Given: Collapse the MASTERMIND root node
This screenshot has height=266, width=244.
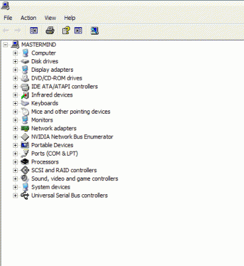Looking at the screenshot, I should pos(5,45).
